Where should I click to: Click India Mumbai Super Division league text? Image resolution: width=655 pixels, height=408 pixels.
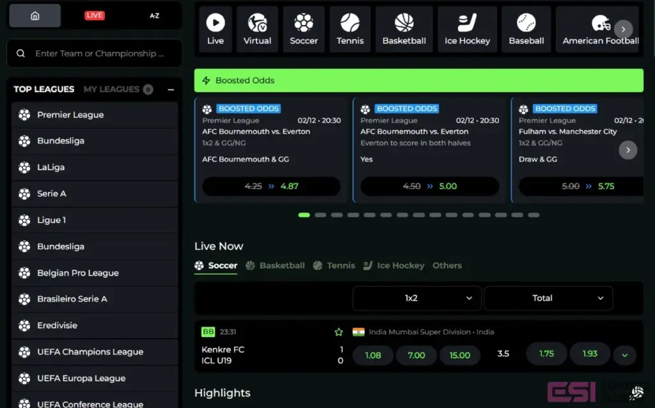coord(432,332)
